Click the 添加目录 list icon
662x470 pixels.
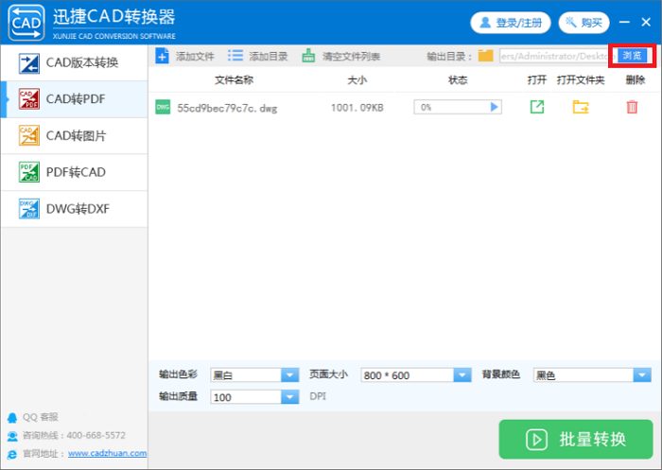click(235, 55)
